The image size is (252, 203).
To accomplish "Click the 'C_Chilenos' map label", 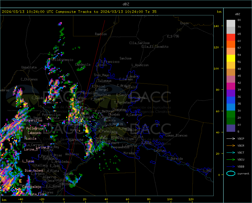I will [29, 79].
